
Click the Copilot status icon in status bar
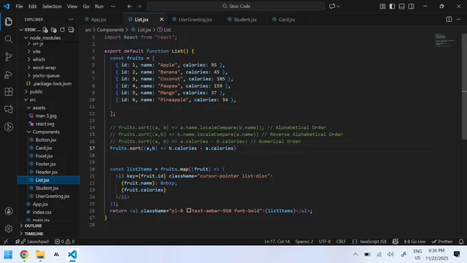pyautogui.click(x=396, y=242)
